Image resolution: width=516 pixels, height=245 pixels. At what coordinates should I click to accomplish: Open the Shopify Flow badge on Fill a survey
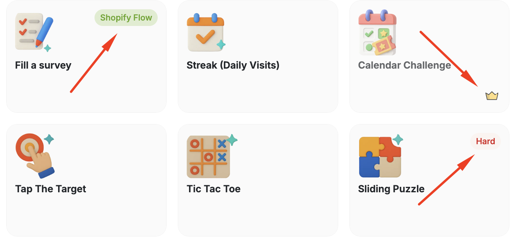(126, 17)
